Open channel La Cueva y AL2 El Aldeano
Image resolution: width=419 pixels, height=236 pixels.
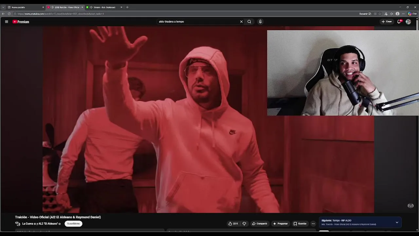tap(40, 224)
